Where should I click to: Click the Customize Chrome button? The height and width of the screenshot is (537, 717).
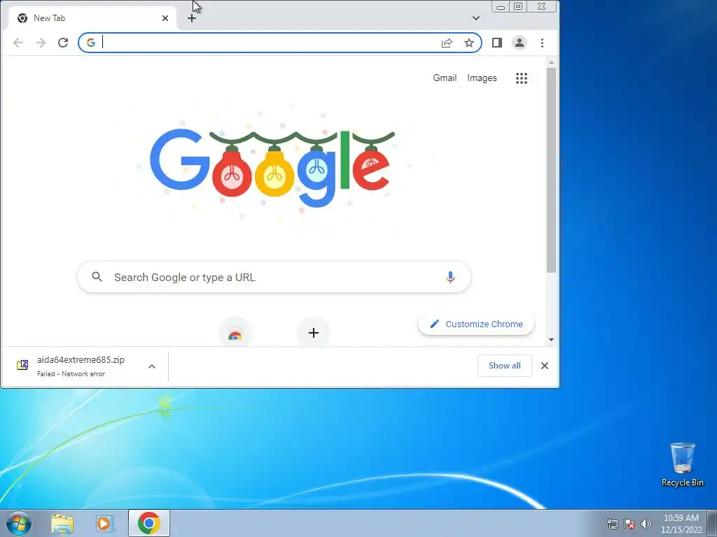click(476, 324)
